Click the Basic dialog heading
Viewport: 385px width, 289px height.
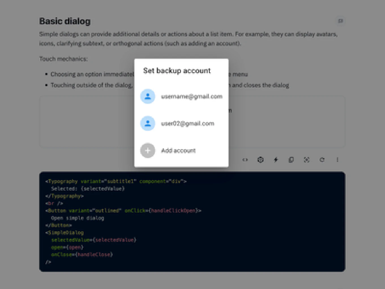[x=65, y=21]
